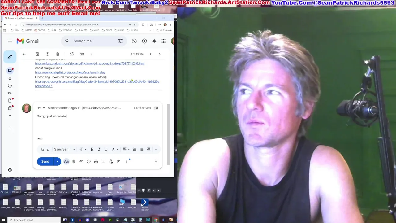
Task: Open the text size dropdown
Action: [82, 149]
